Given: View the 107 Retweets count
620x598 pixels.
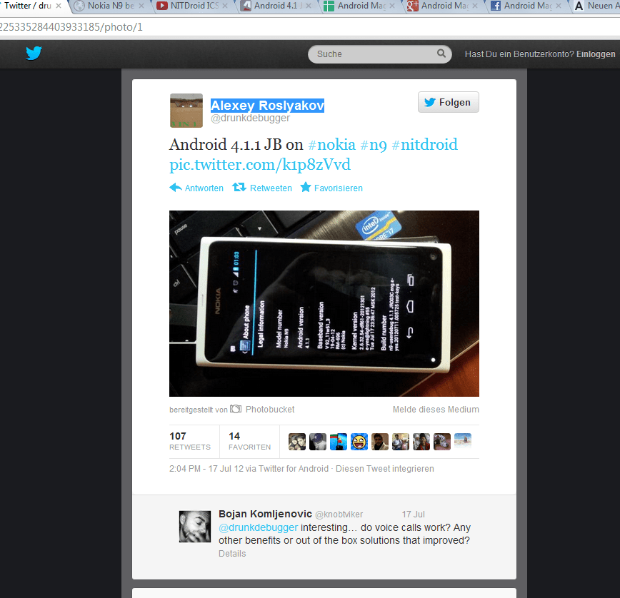Looking at the screenshot, I should coord(190,441).
